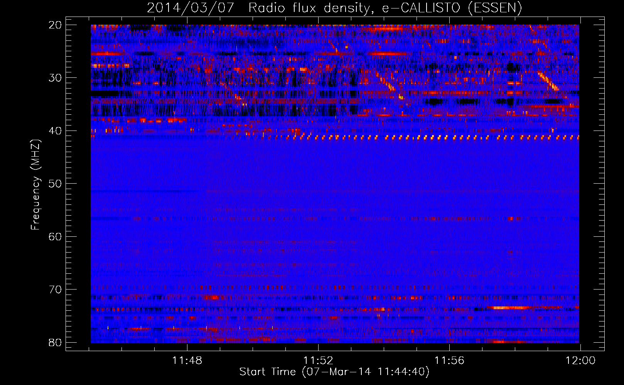
Task: Click the 20 frequency tick label
Action: click(x=55, y=25)
